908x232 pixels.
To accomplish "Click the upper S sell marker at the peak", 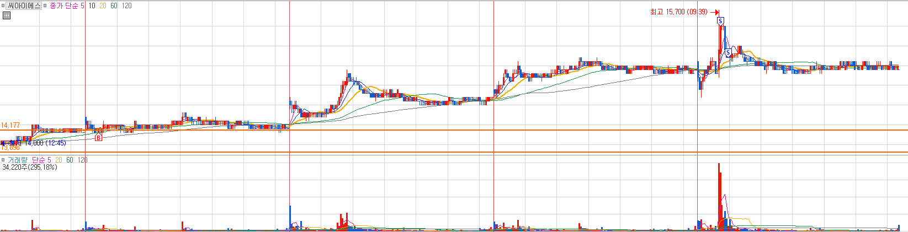I will pos(720,21).
